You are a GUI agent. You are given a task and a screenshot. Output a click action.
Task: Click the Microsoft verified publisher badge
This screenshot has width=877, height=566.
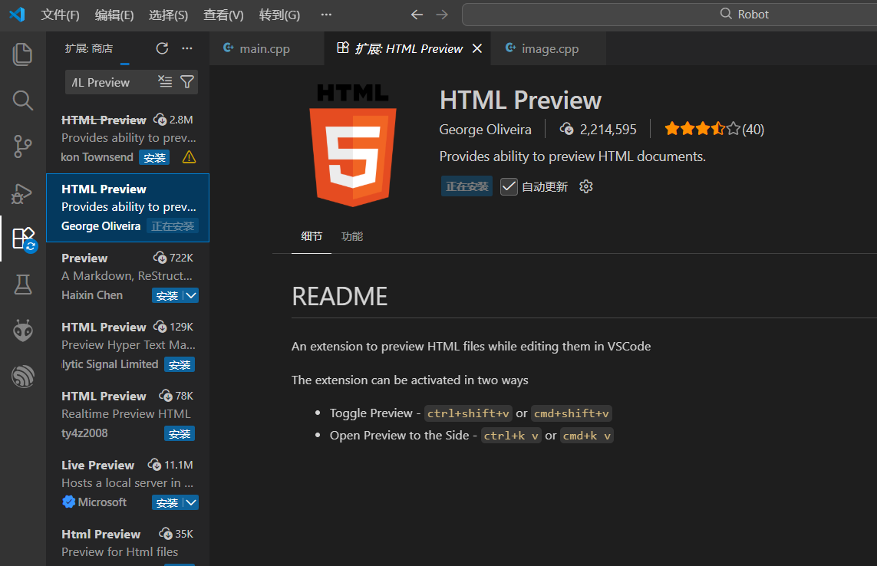(x=69, y=502)
